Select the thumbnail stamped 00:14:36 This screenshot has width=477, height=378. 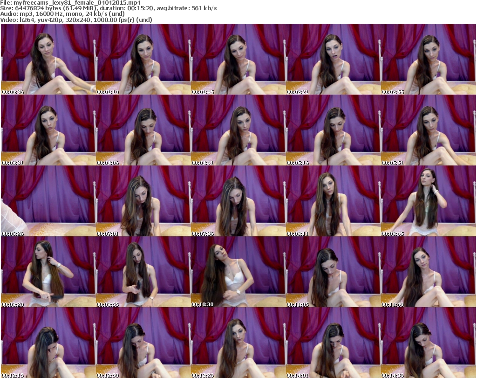pyautogui.click(x=429, y=343)
